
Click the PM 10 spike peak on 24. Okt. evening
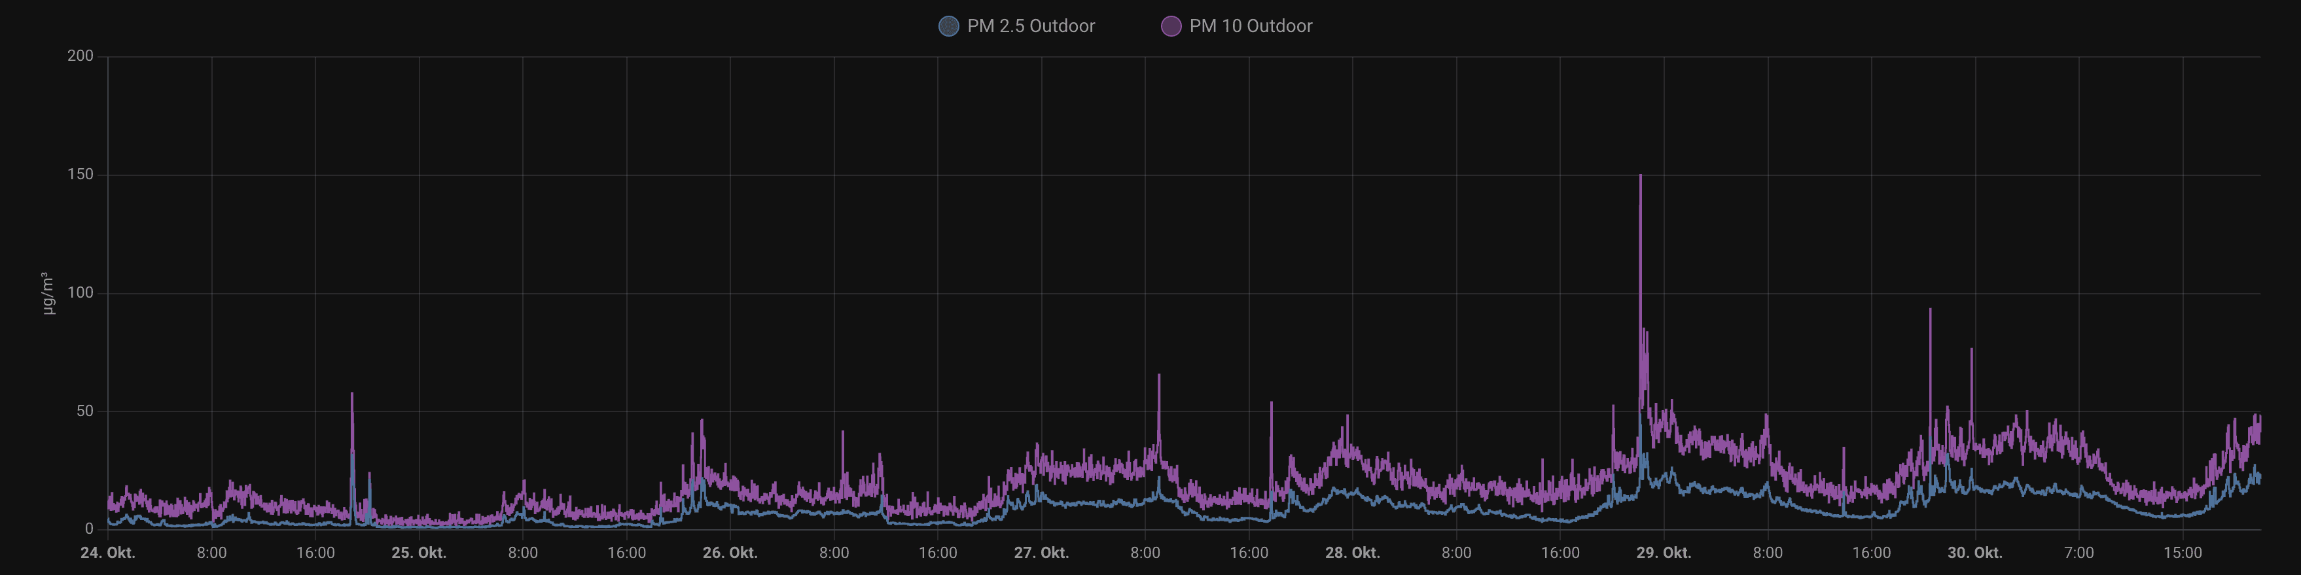pyautogui.click(x=352, y=394)
